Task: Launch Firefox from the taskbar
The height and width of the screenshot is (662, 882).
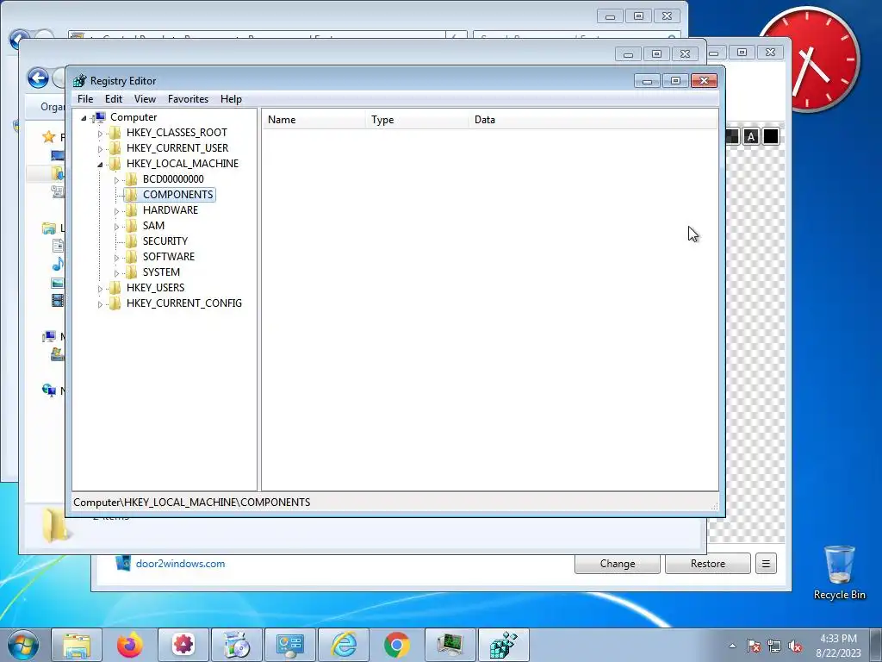Action: 130,645
